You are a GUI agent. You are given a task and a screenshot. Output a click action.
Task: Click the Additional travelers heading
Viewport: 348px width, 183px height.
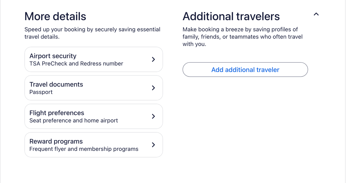pos(231,16)
